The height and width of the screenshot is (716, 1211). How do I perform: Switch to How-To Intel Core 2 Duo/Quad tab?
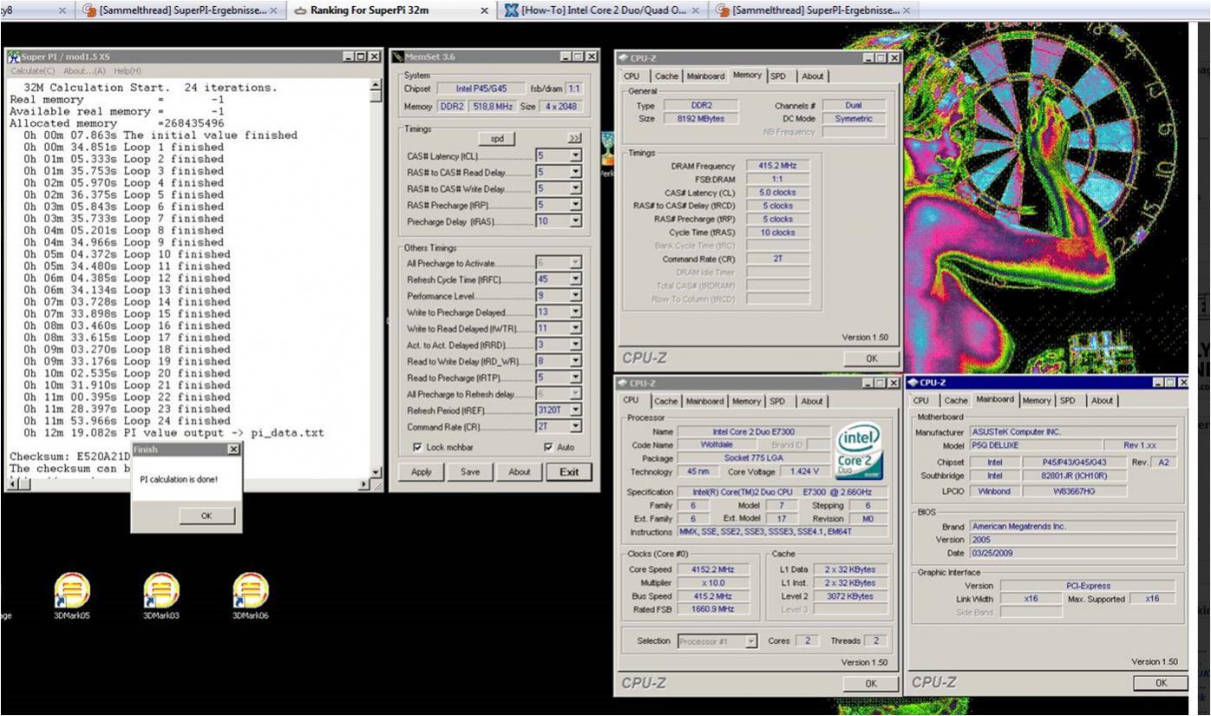pos(602,10)
